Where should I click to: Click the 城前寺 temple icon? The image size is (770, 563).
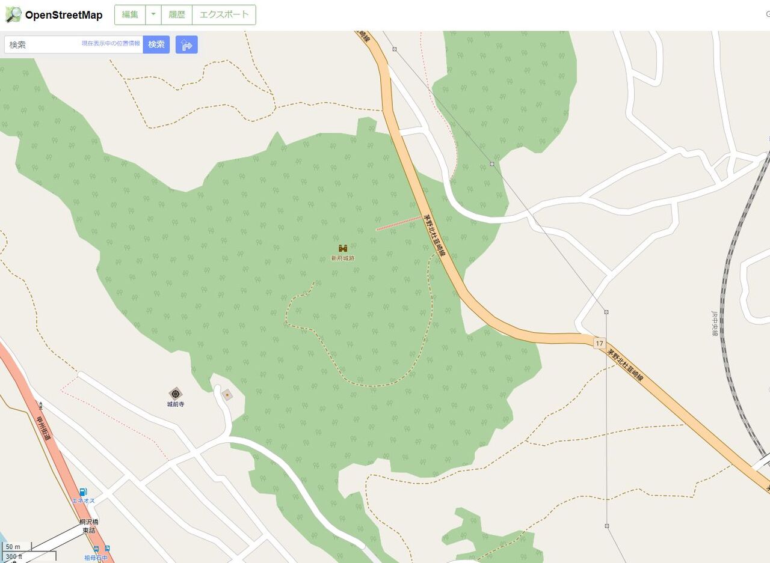tap(176, 393)
